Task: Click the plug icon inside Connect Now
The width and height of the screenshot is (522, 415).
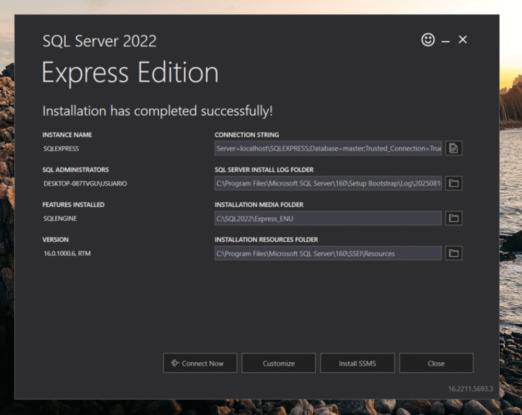Action: pyautogui.click(x=175, y=363)
